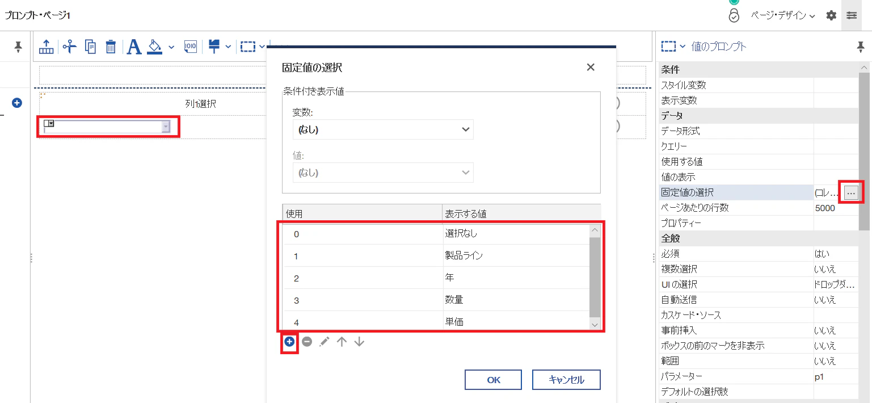Click the ellipsis button for 固定値の選択
Viewport: 872px width, 403px height.
[x=850, y=193]
